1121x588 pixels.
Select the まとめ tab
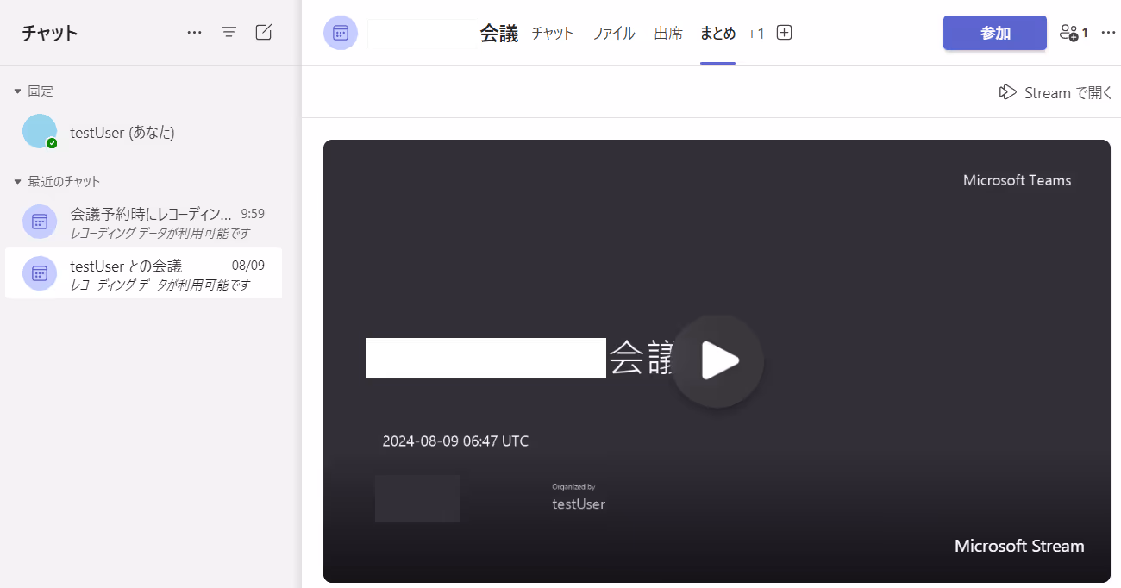(x=717, y=33)
